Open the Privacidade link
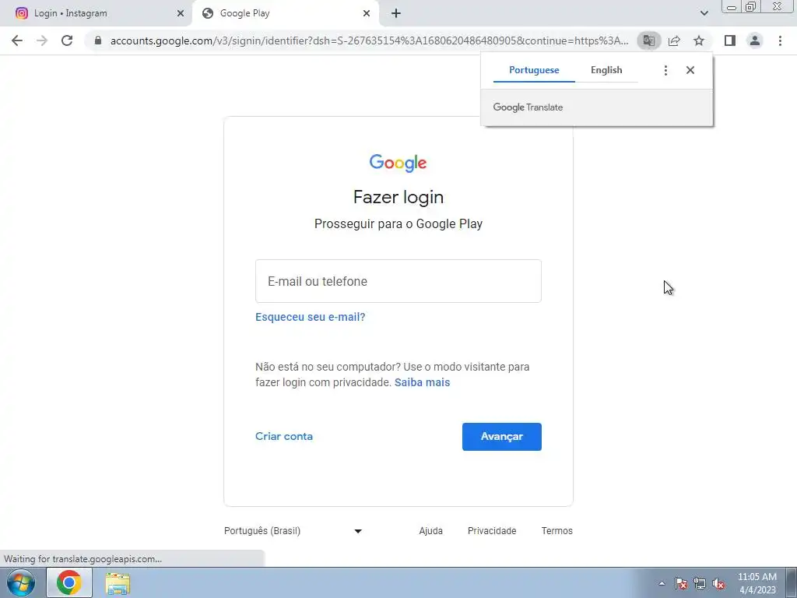797x598 pixels. click(492, 531)
